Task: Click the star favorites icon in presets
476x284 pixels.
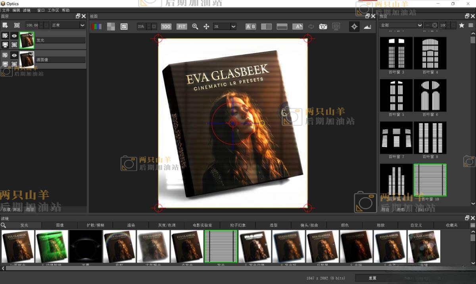Action: tap(461, 25)
